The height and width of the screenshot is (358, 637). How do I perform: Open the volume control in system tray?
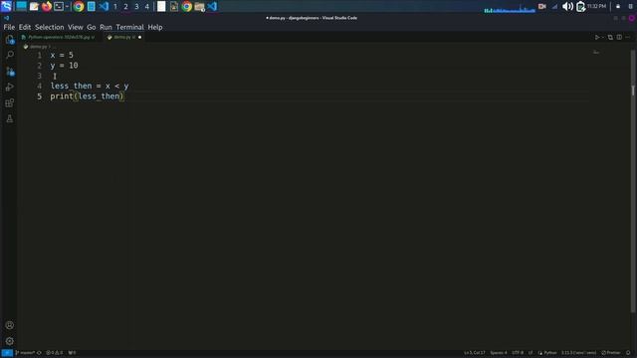pos(567,6)
